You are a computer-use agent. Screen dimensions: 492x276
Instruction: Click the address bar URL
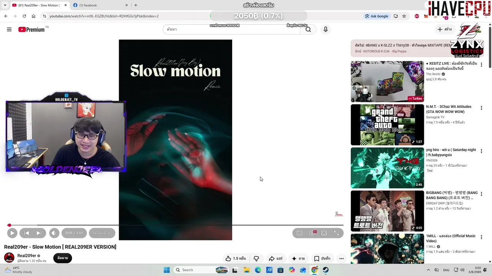coord(104,16)
